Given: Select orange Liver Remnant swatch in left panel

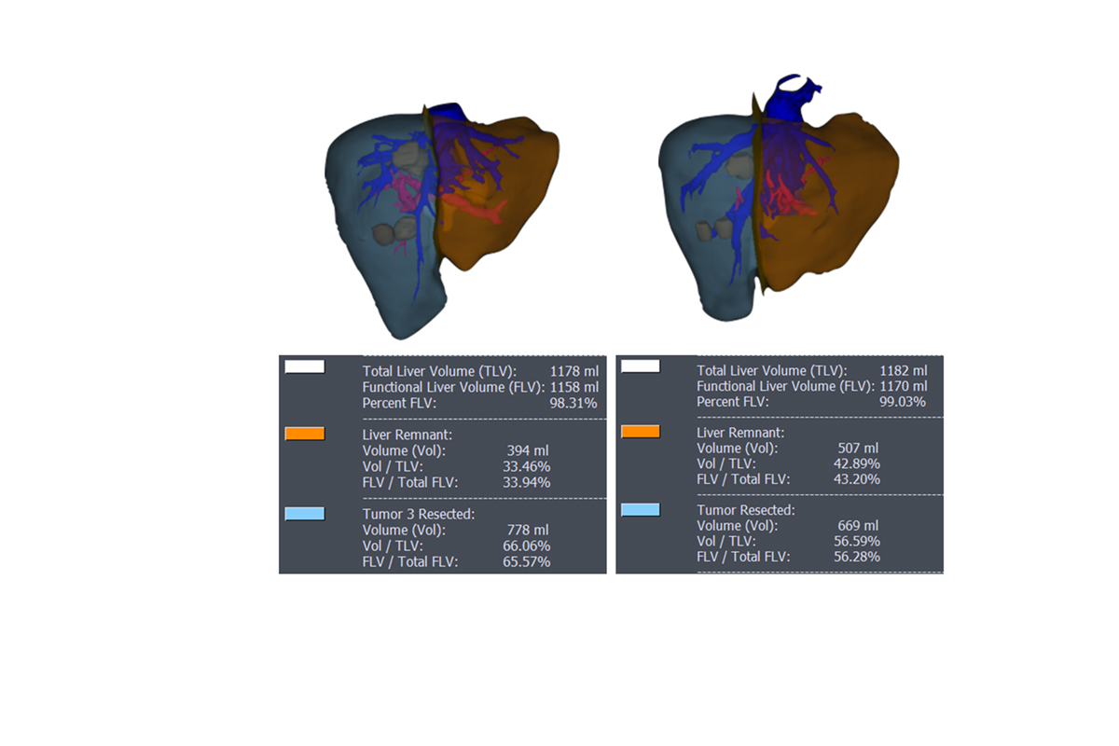Looking at the screenshot, I should [x=305, y=434].
